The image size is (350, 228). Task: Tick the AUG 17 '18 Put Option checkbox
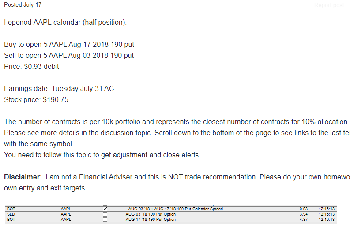pos(105,220)
